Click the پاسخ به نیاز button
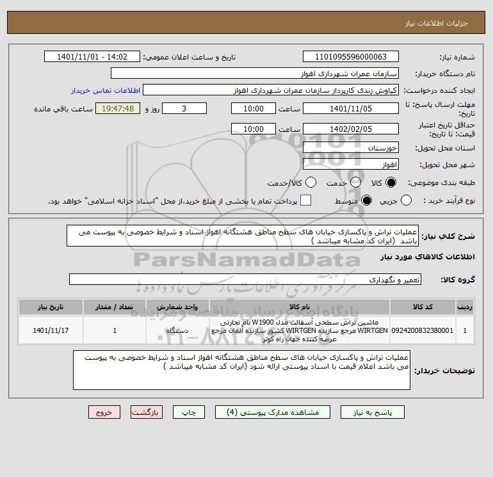The width and height of the screenshot is (493, 477). point(373,412)
